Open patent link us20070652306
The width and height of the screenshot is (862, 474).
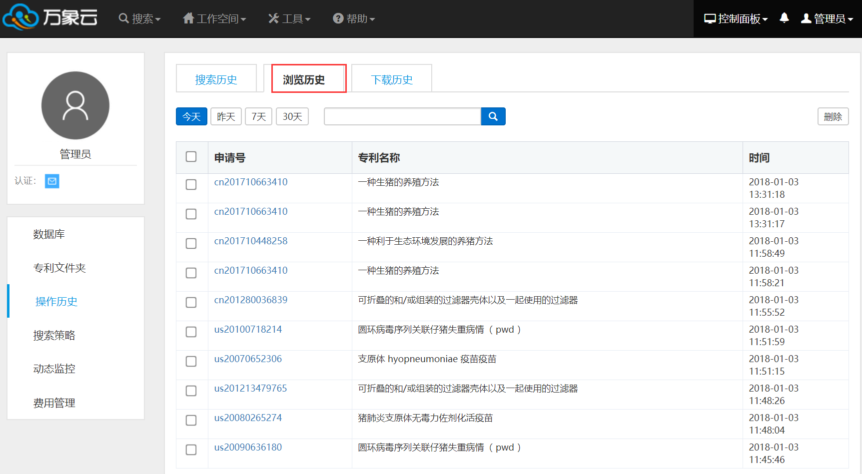pos(248,359)
